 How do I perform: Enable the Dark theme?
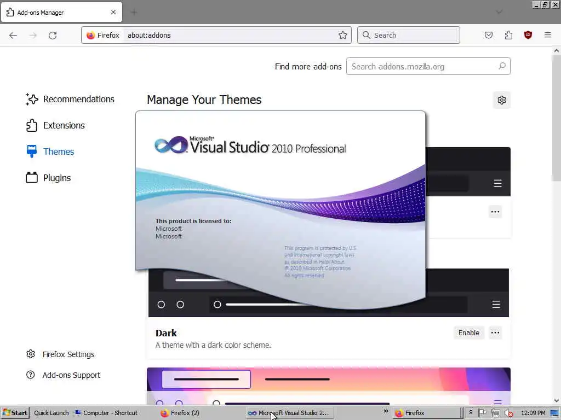tap(469, 333)
